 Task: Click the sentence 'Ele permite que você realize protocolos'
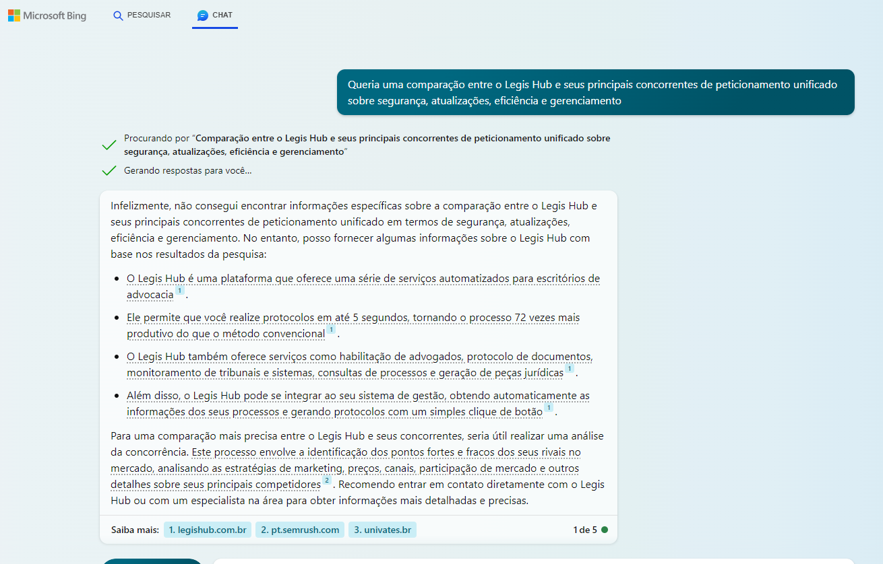click(353, 325)
